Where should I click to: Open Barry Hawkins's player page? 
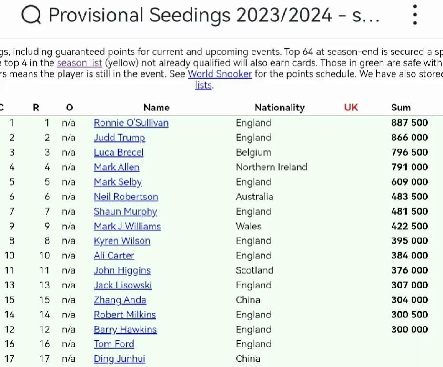pos(125,329)
